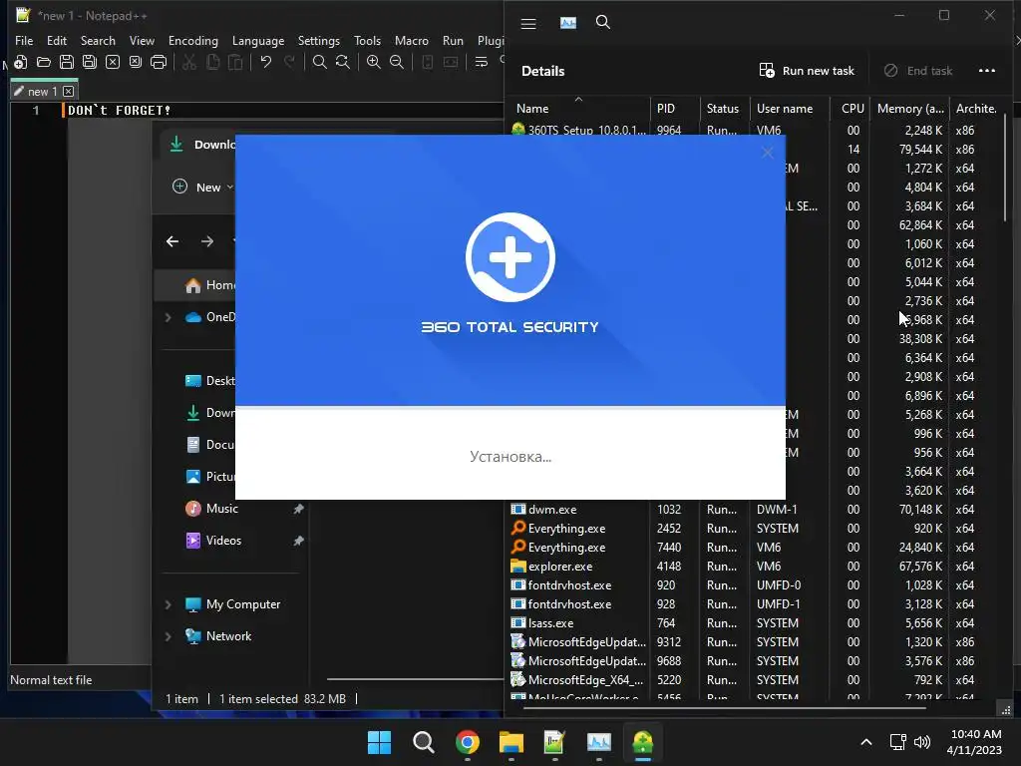
Task: Save the current Notepad++ file
Action: (x=67, y=62)
